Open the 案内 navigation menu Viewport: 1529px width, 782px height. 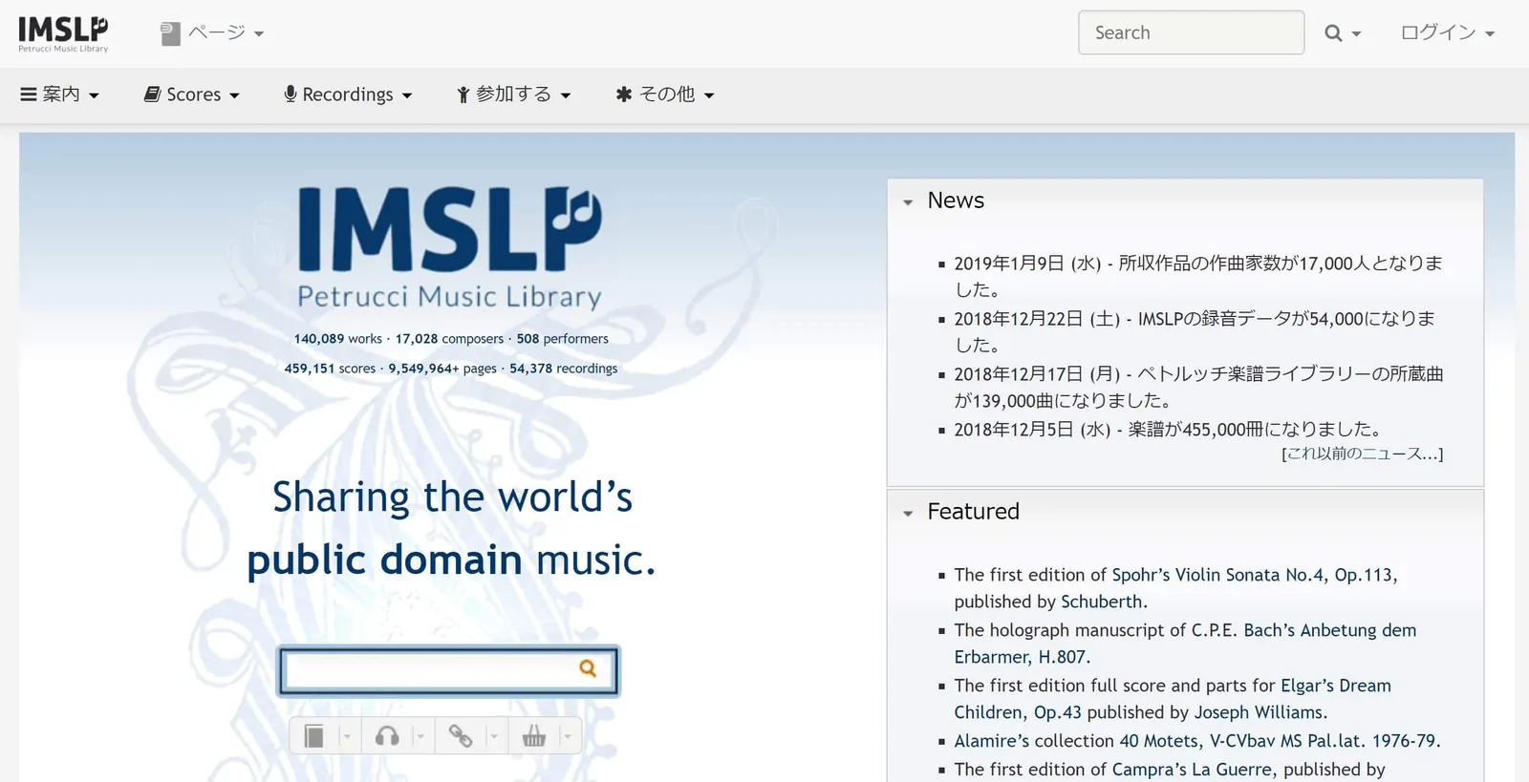(x=60, y=95)
